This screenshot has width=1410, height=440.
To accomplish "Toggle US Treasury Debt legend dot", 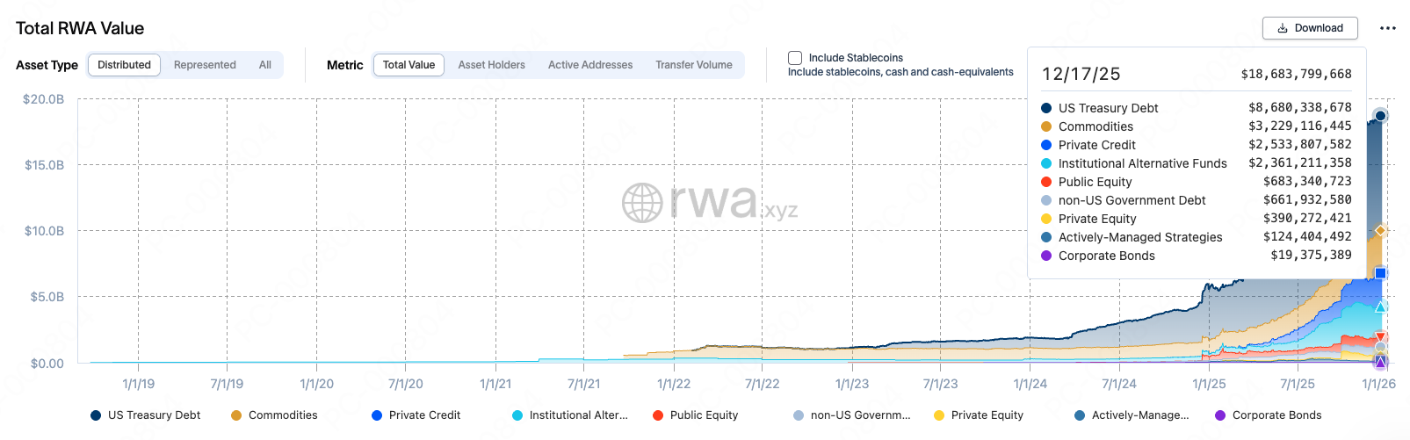I will click(96, 415).
